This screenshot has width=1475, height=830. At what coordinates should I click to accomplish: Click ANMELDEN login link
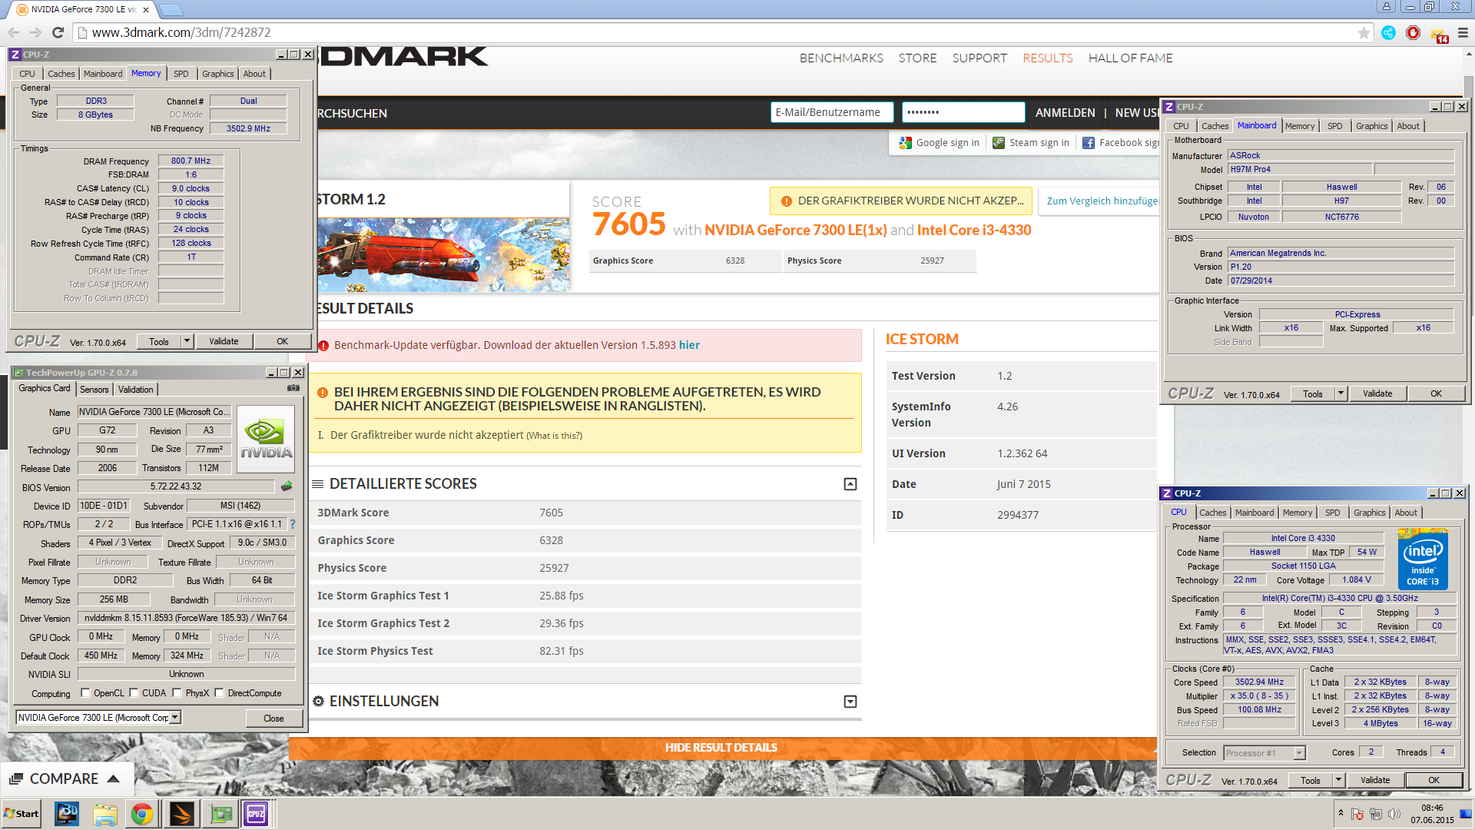(1065, 112)
